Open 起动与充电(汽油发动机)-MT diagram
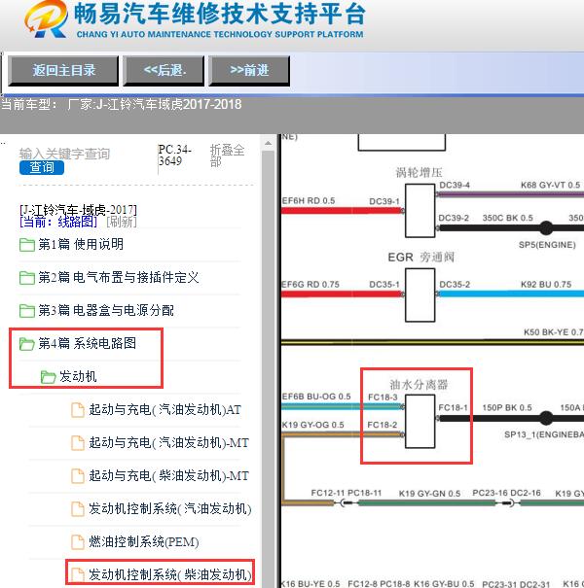 169,442
